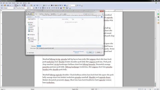Click the Cancel button in Export dialog
Screen dimensions: 160x90
[98, 52]
